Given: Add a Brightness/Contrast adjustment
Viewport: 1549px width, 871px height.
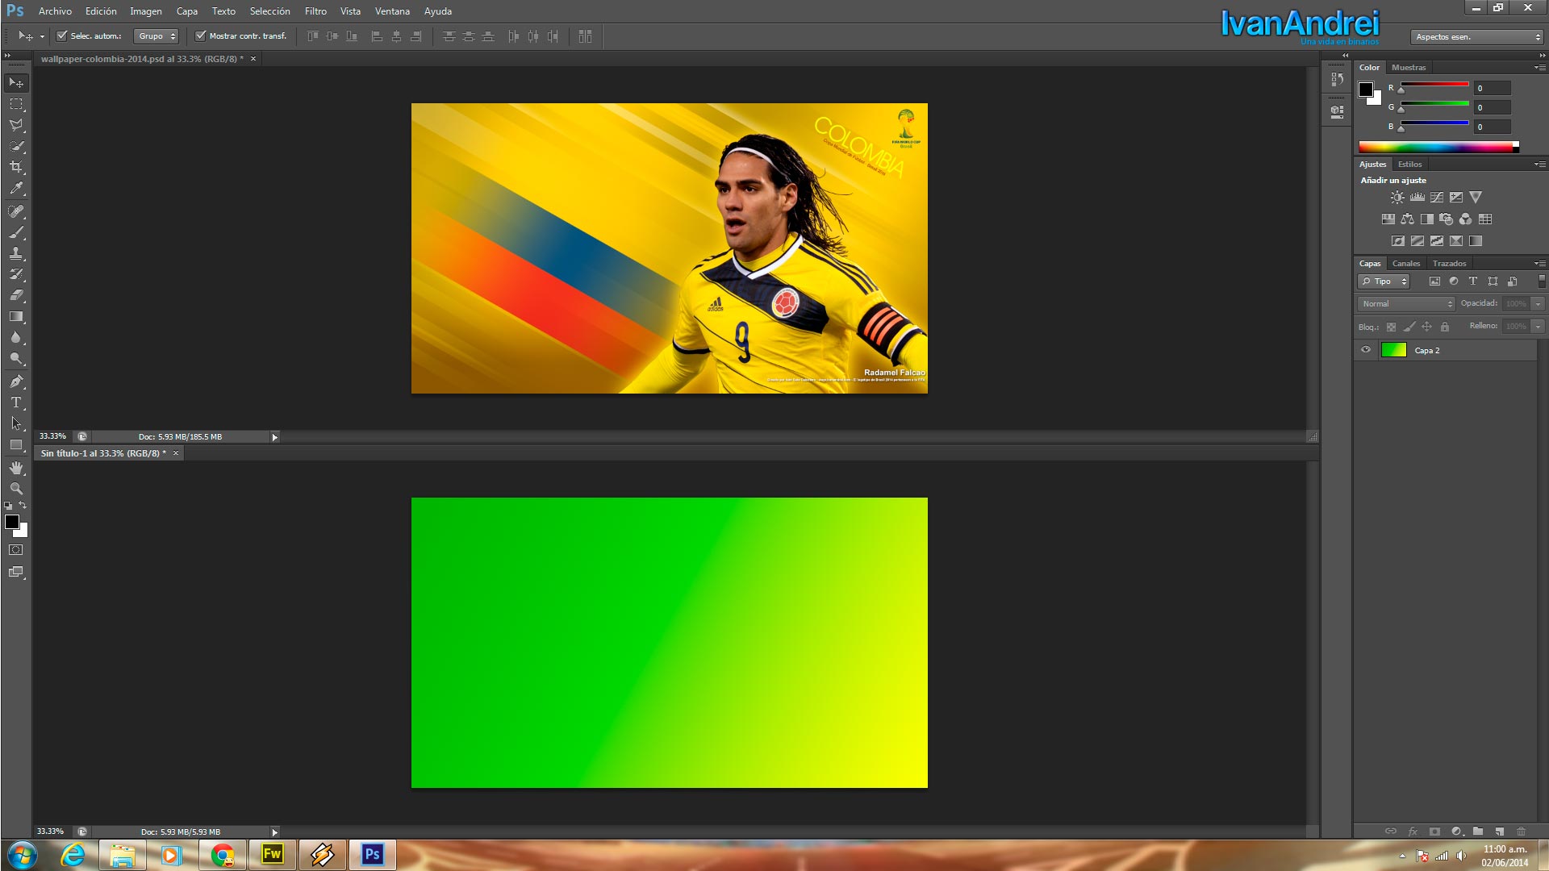Looking at the screenshot, I should (1397, 197).
